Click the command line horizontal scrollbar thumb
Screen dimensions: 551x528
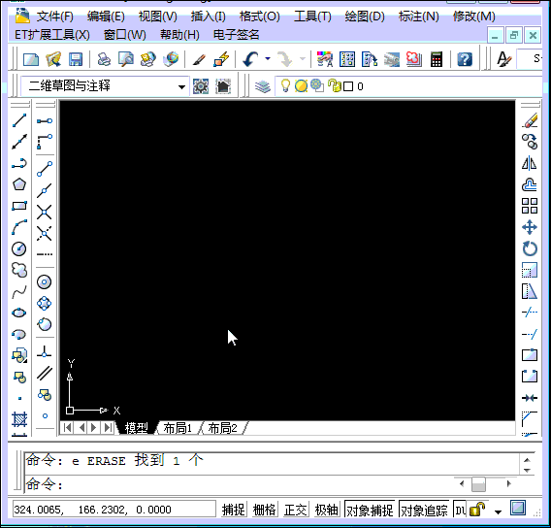pyautogui.click(x=478, y=484)
